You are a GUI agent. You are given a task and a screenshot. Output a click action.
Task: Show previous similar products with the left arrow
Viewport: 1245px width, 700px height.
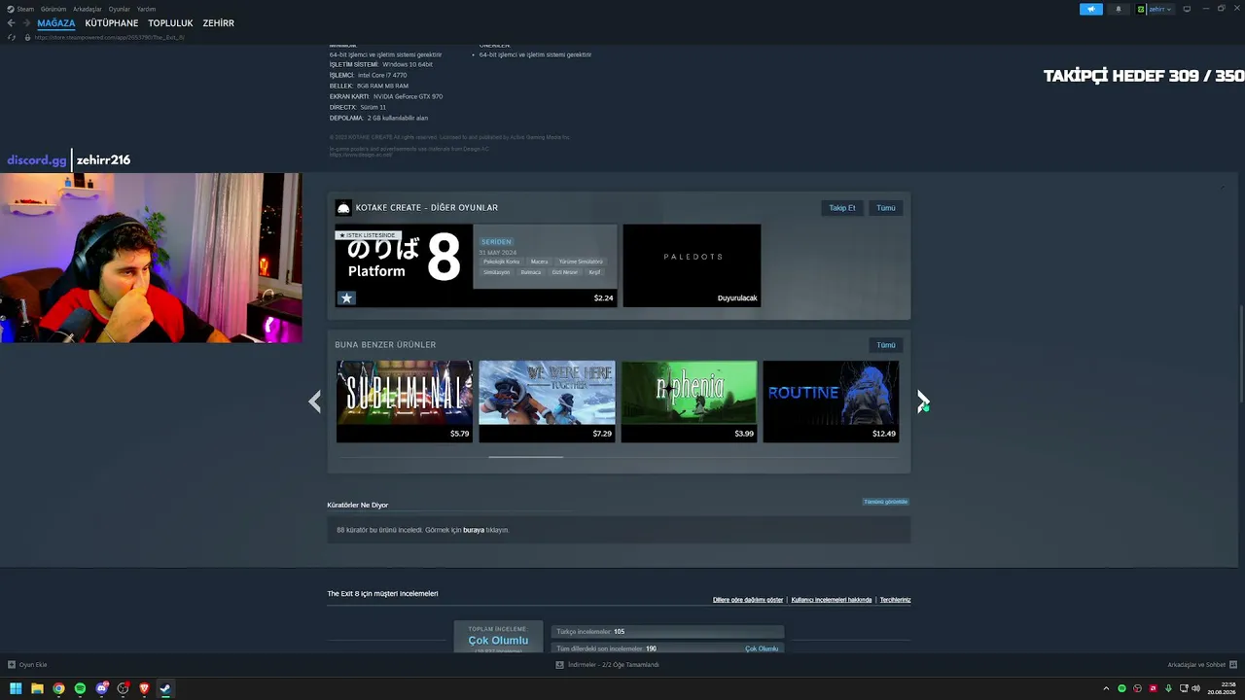click(314, 402)
